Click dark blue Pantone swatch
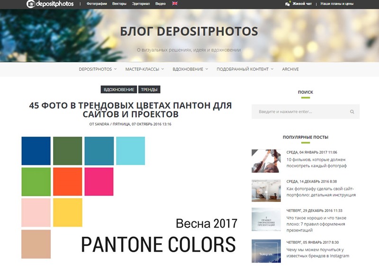 click(36, 151)
